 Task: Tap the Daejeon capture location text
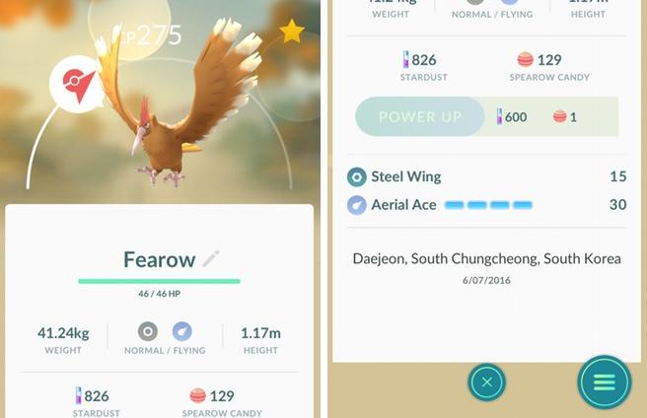point(486,258)
